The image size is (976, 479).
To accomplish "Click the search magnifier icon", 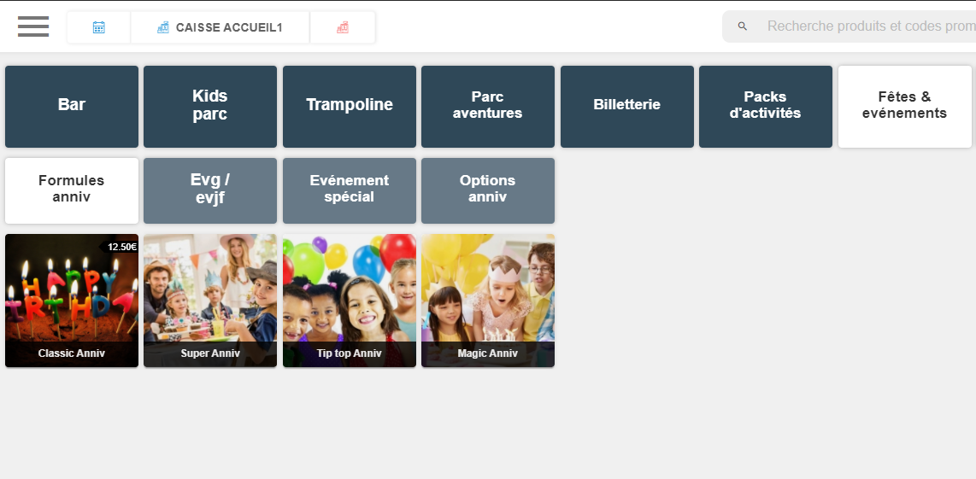I will [x=742, y=26].
